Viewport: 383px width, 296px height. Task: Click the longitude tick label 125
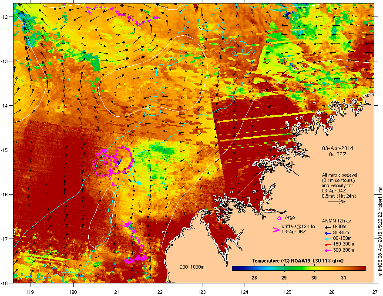(x=288, y=292)
